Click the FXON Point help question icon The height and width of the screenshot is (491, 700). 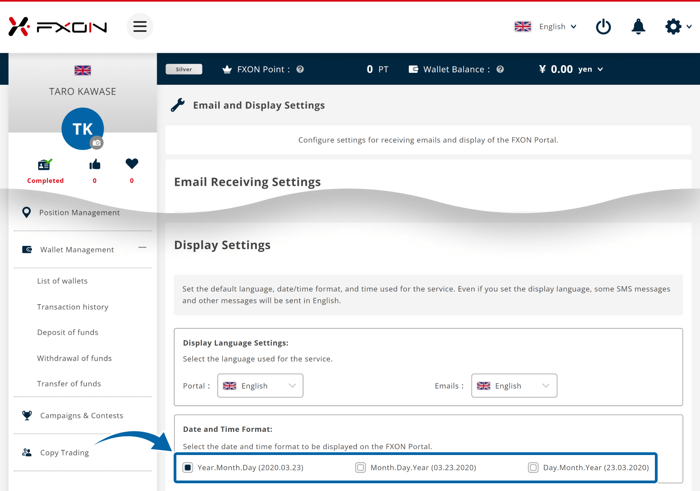point(300,69)
